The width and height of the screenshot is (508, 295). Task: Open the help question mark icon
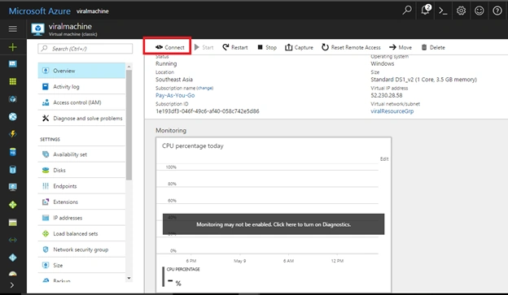(497, 11)
